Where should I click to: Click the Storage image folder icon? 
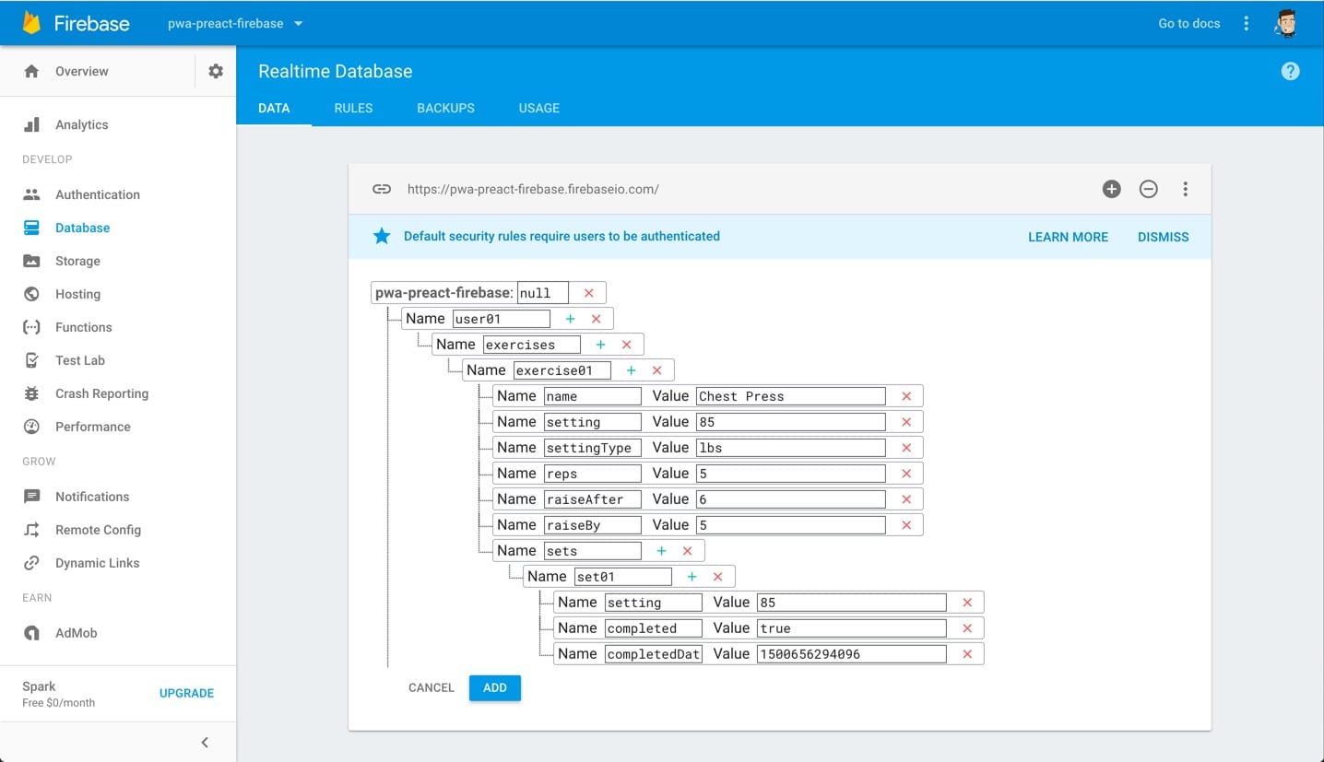31,261
